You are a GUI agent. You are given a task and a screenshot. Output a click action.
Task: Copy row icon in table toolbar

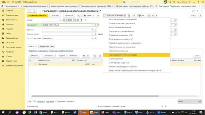[x=95, y=56]
